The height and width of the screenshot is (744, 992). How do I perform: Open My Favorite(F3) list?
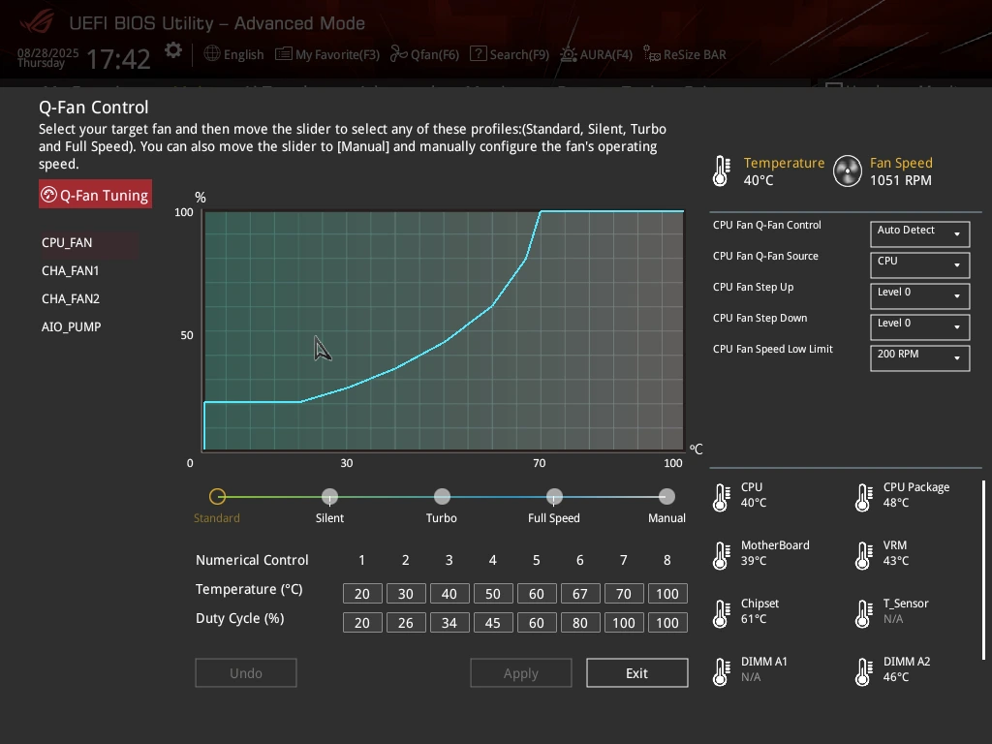tap(327, 54)
